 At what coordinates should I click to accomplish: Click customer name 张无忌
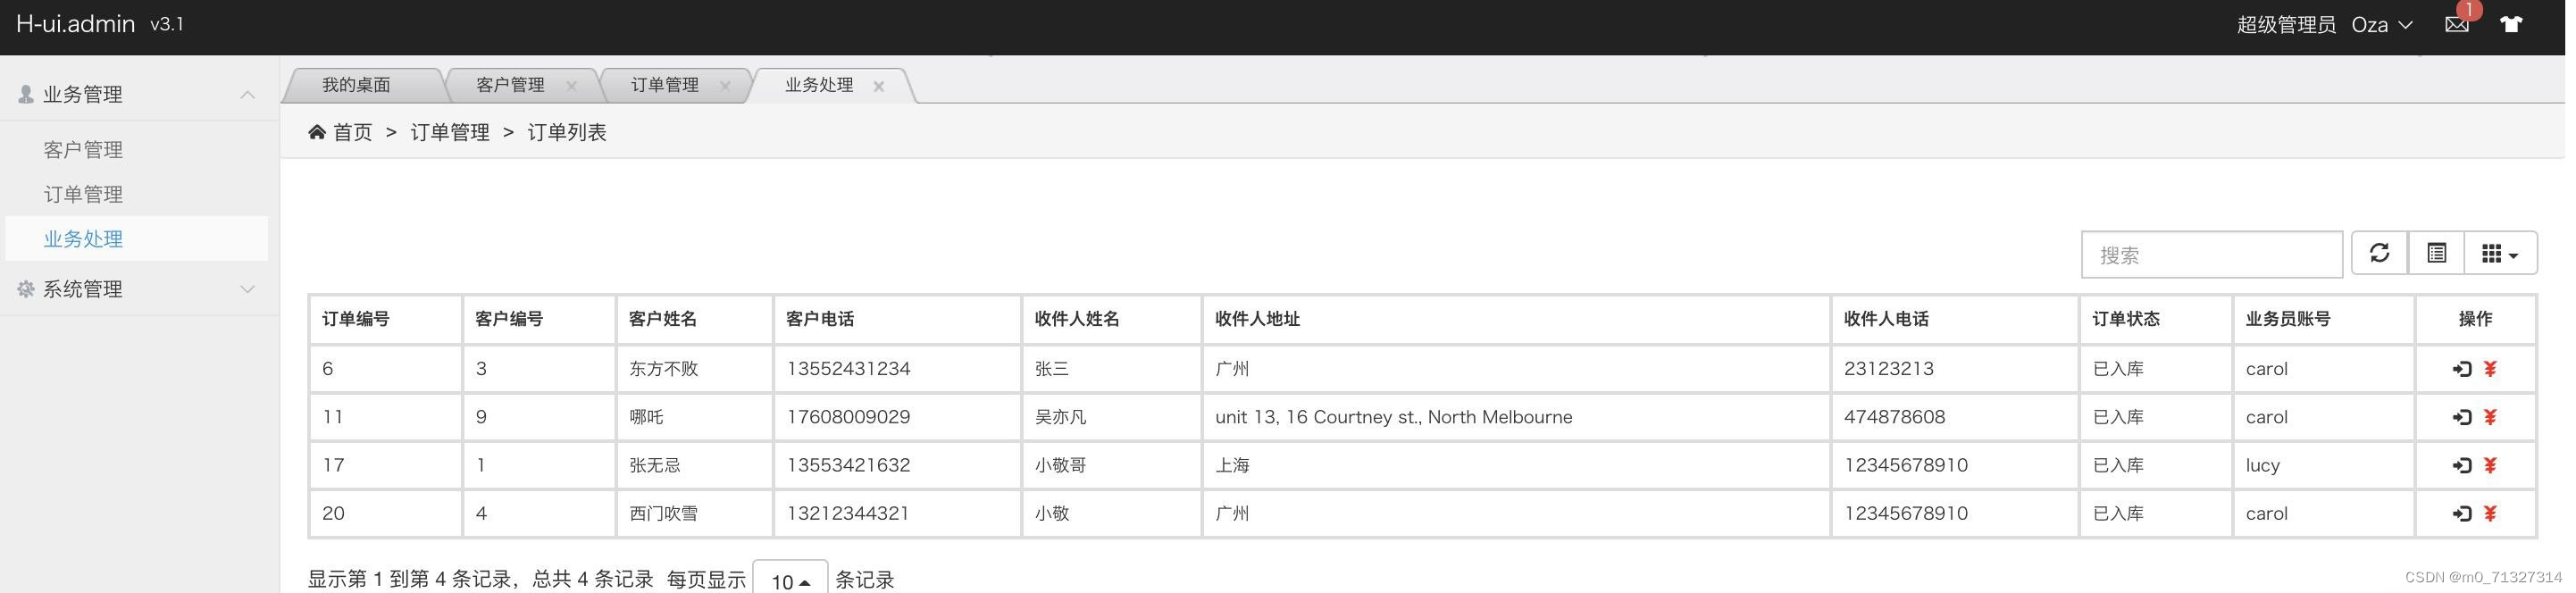pos(655,465)
